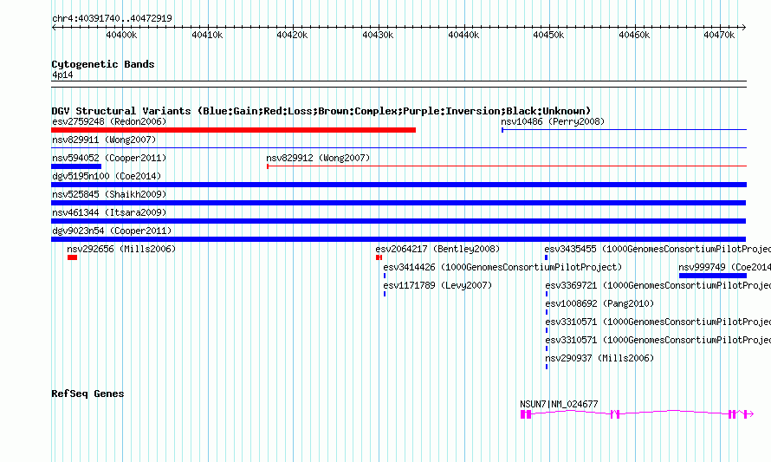Click the blue bar under nsv999749
Image resolution: width=771 pixels, height=462 pixels.
click(x=713, y=276)
